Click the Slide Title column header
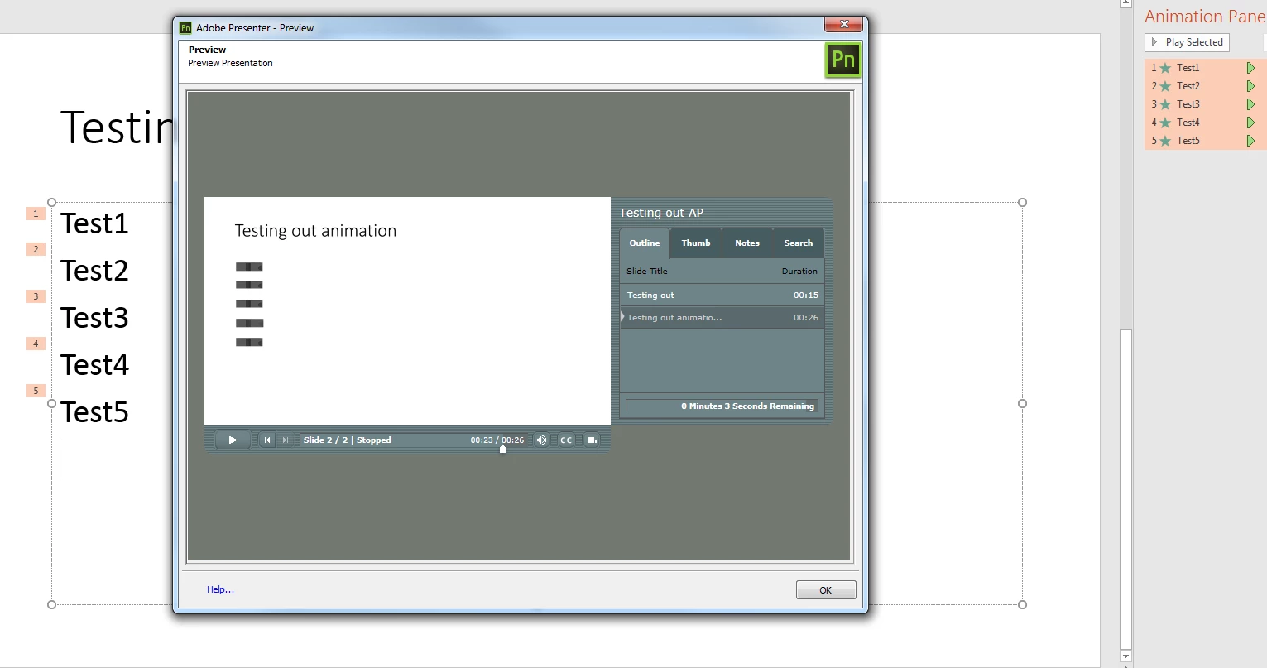This screenshot has height=668, width=1267. pyautogui.click(x=647, y=272)
